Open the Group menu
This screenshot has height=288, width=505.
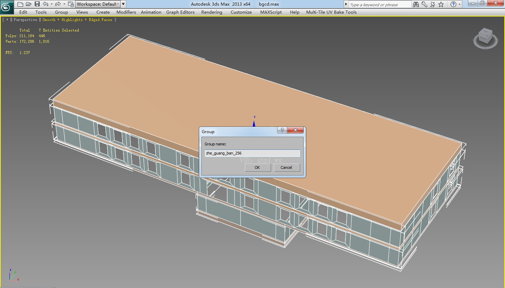click(x=61, y=12)
